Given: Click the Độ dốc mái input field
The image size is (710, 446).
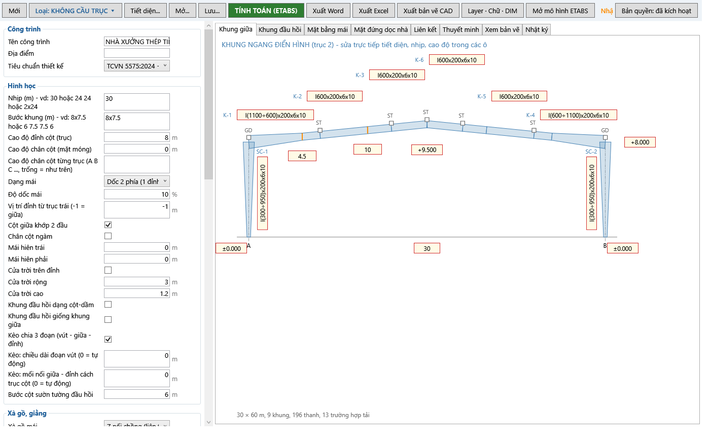Looking at the screenshot, I should click(137, 194).
